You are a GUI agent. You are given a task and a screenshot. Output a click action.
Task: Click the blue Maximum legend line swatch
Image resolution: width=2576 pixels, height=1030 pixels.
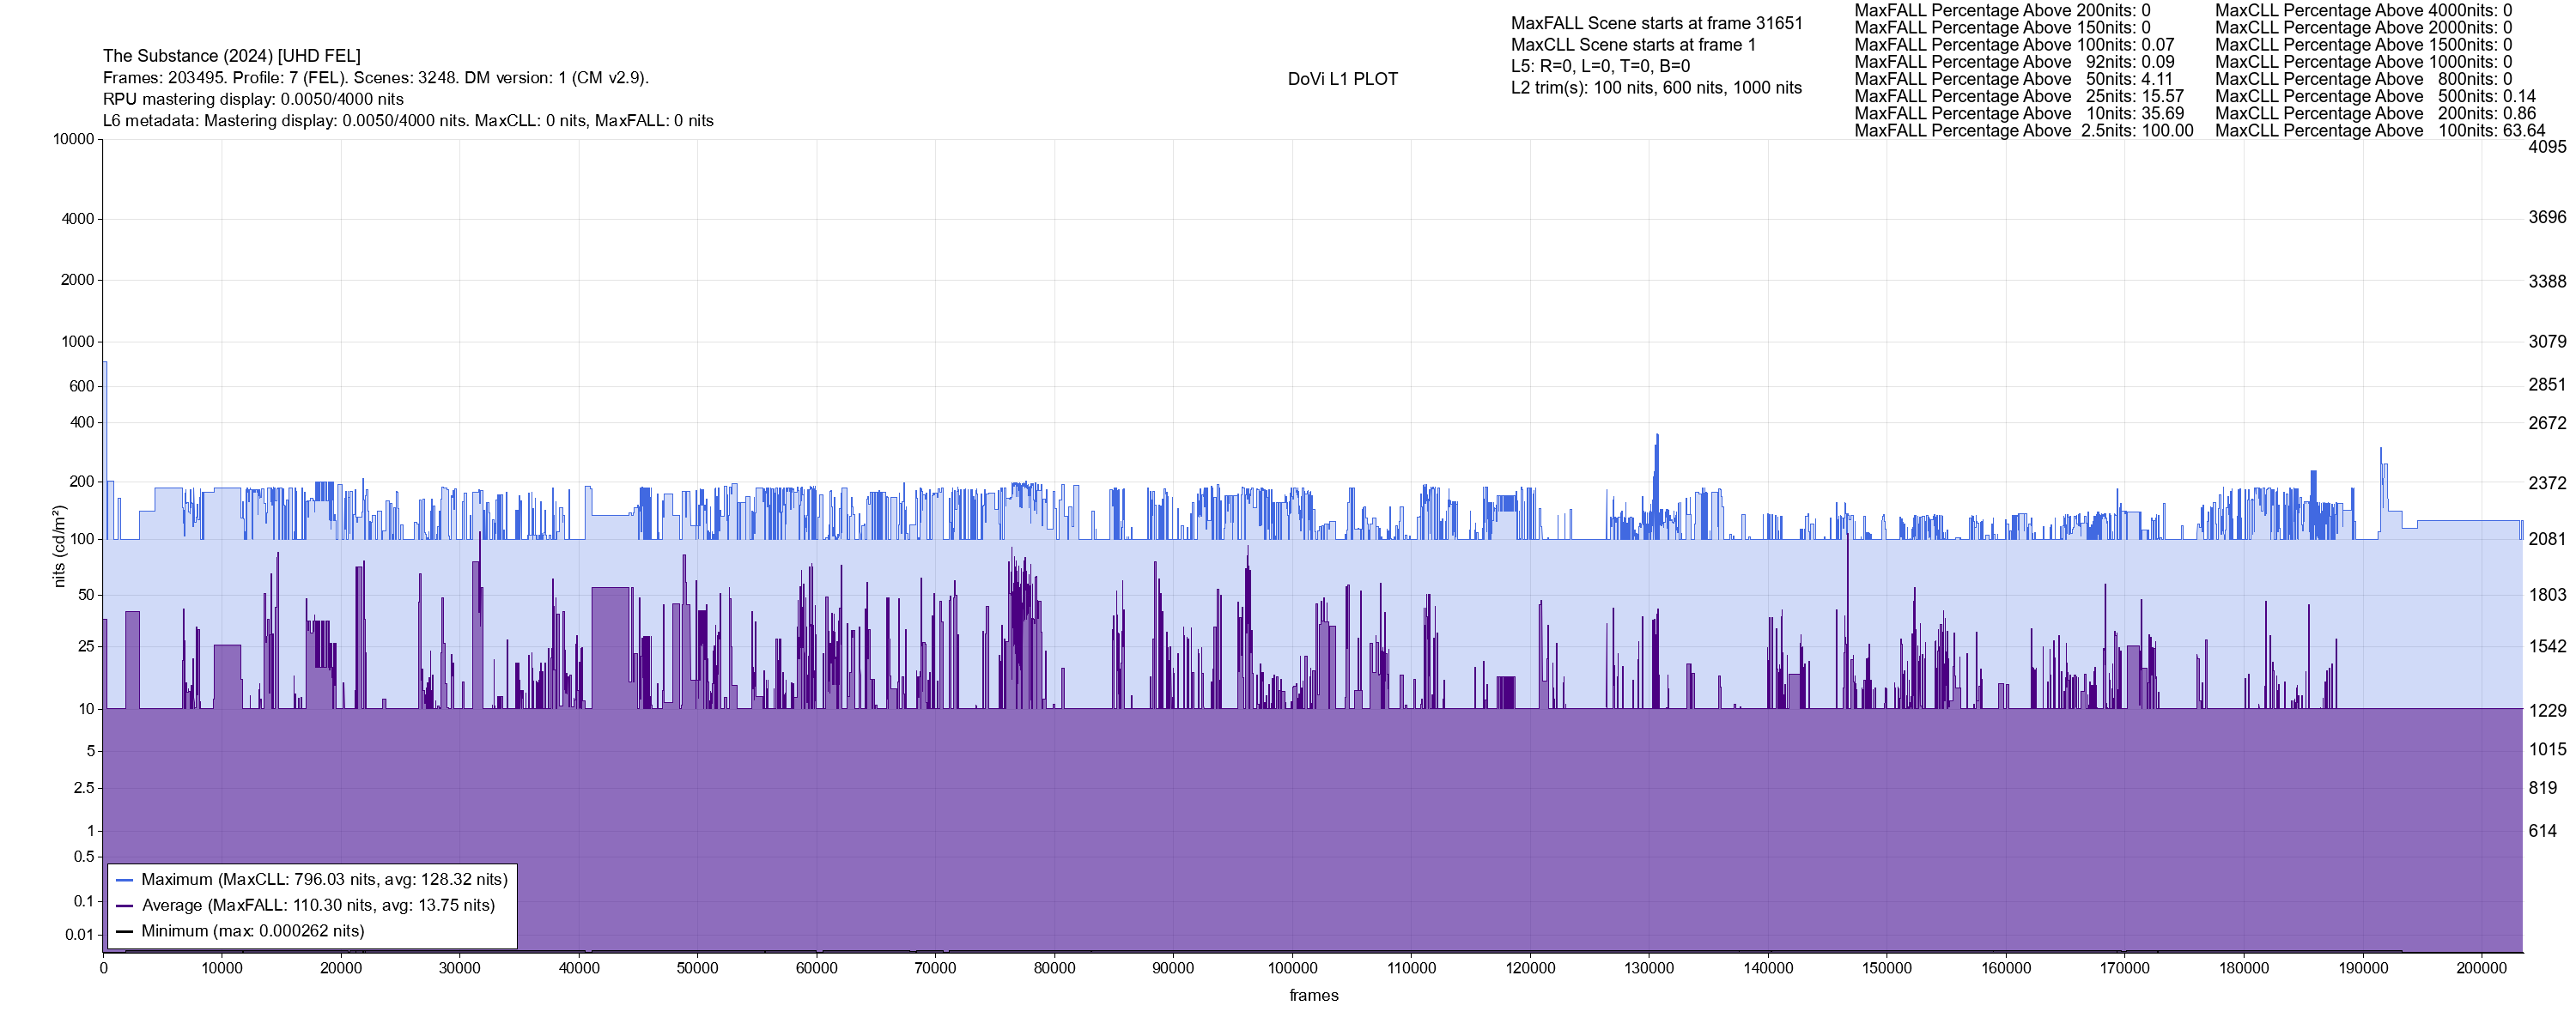125,880
